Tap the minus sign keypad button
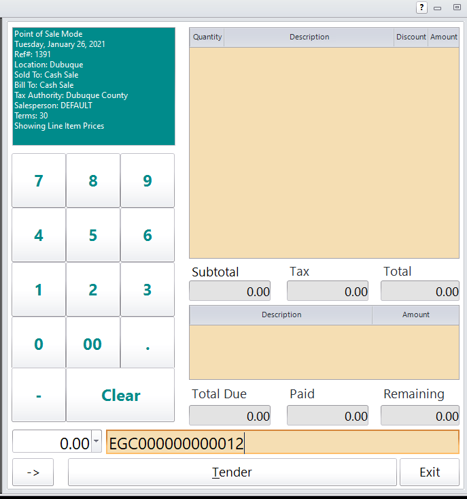The width and height of the screenshot is (467, 499). [x=39, y=395]
